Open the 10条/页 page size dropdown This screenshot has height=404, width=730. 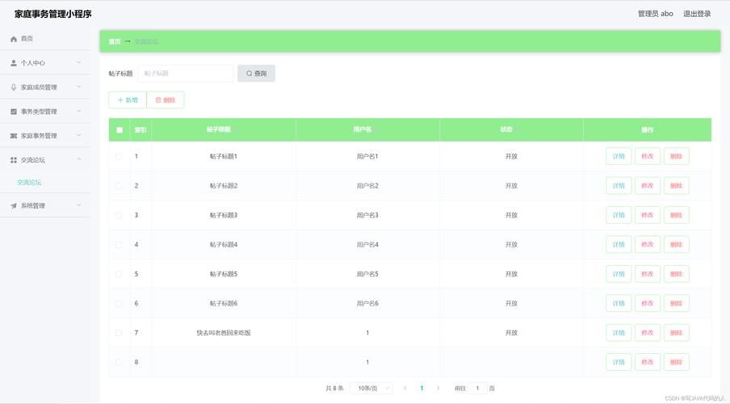[x=371, y=388]
